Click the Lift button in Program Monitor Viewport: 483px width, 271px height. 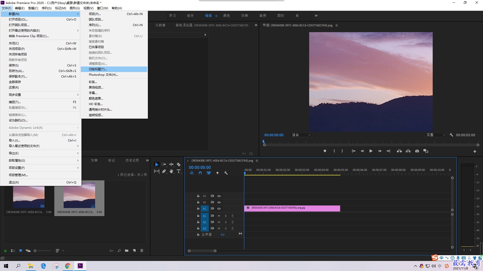tap(399, 151)
